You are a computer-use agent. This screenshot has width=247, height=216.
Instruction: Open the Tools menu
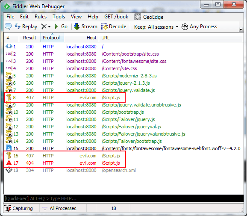[x=59, y=17]
